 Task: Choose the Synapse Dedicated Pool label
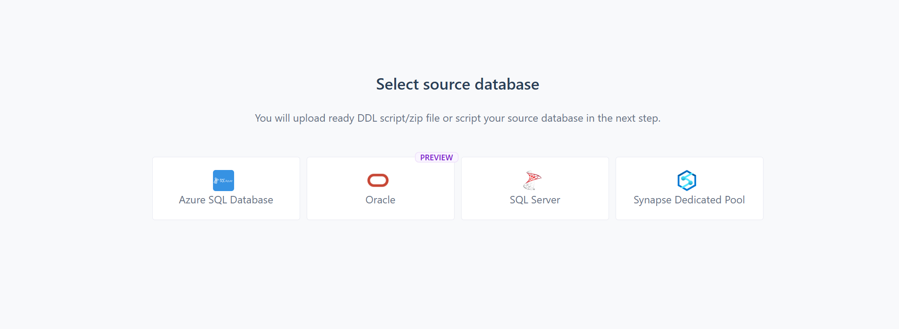pos(689,200)
